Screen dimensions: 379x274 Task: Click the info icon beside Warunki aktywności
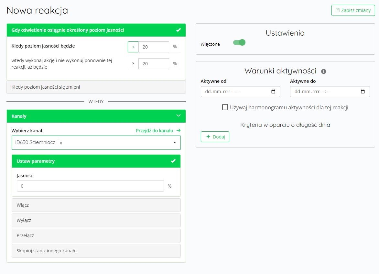323,71
